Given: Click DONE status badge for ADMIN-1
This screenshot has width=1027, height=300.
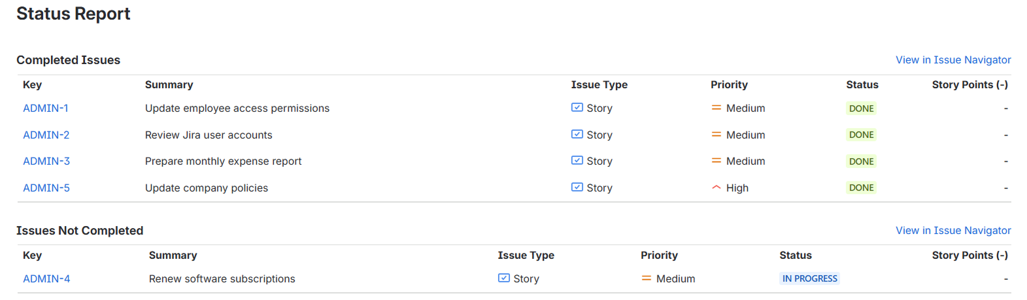Looking at the screenshot, I should 862,108.
